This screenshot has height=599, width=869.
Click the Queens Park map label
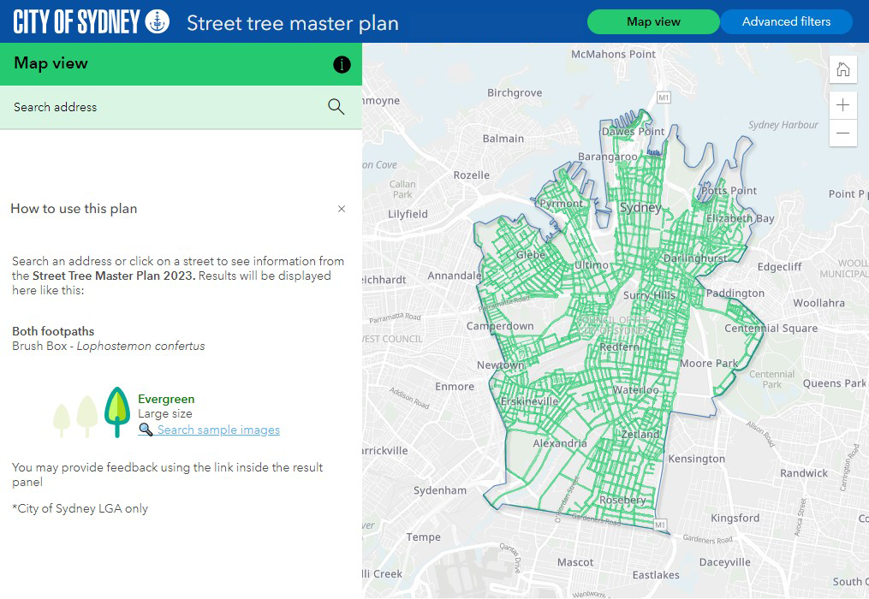(834, 383)
